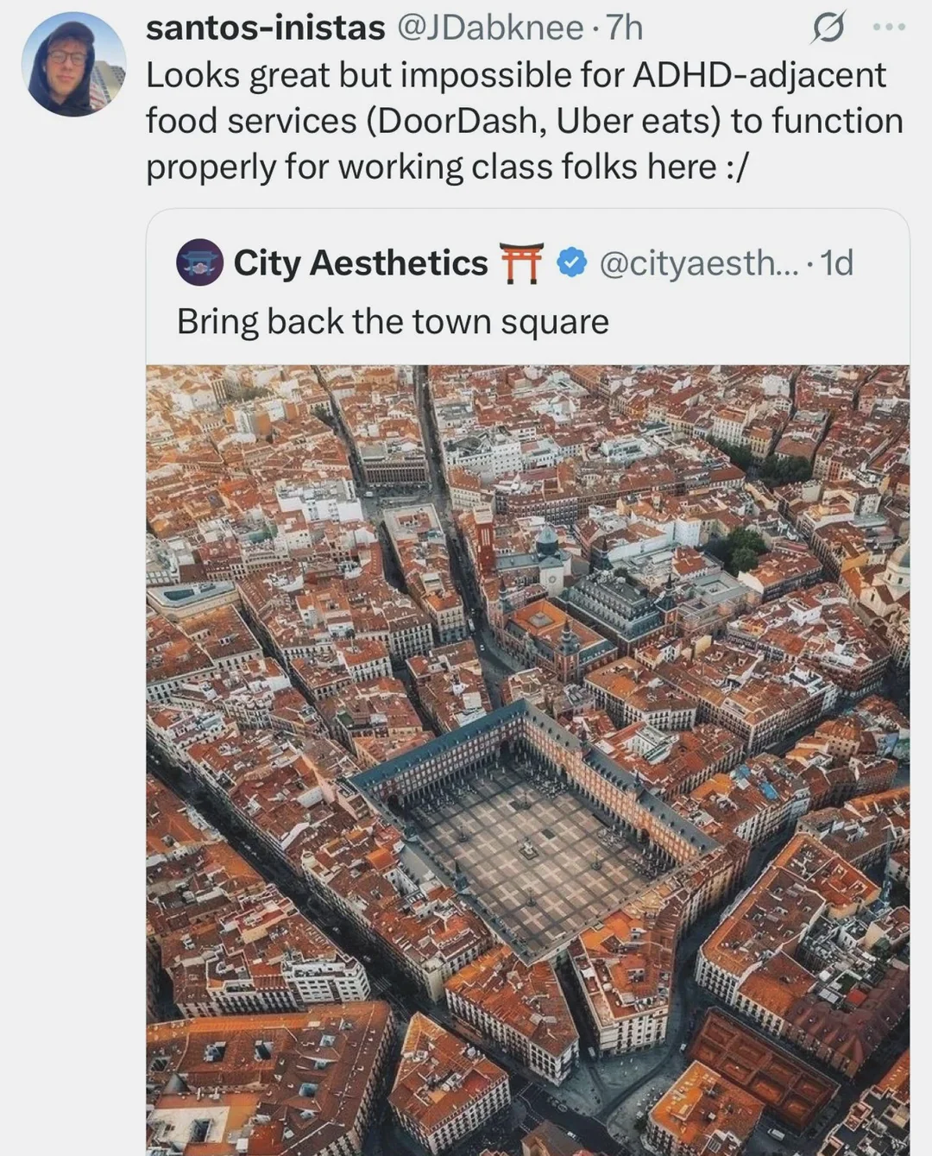Click "Bring back the town square" caption
932x1156 pixels.
[393, 321]
